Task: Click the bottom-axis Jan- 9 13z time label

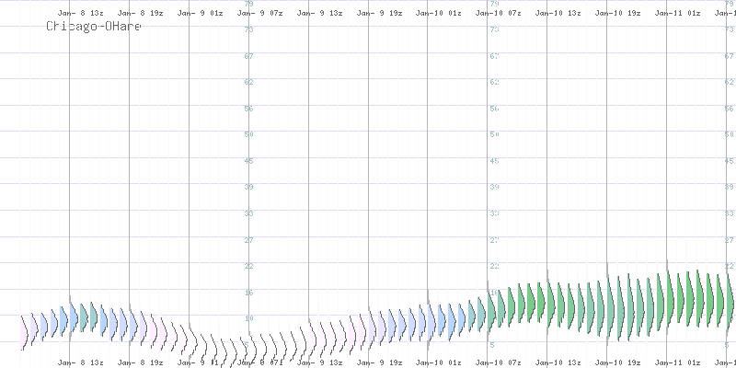Action: [x=320, y=362]
